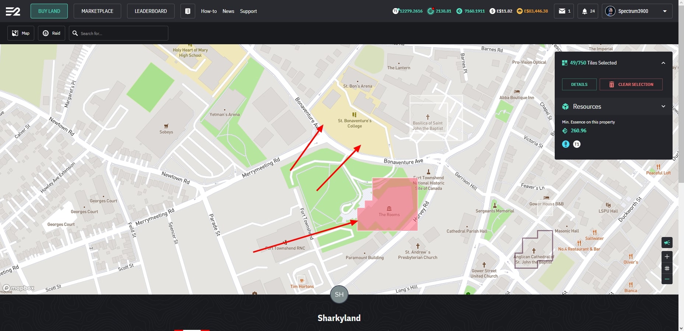Collapse the Tiles Selected panel chevron

(x=663, y=63)
